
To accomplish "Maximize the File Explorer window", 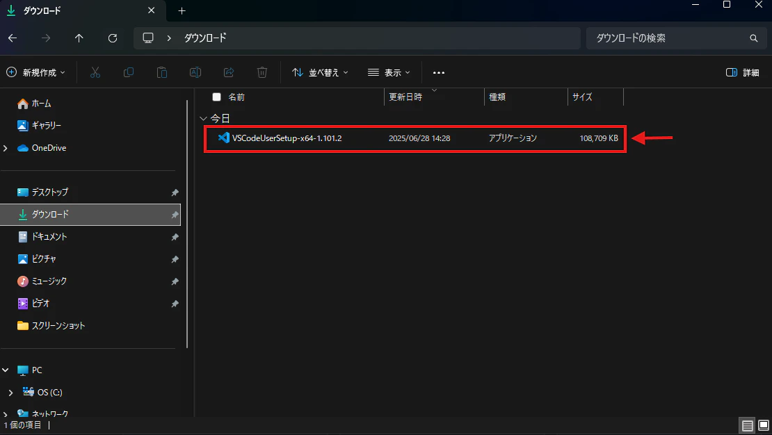I will [726, 4].
